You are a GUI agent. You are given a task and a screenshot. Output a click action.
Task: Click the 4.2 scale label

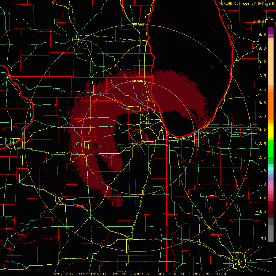click(262, 130)
